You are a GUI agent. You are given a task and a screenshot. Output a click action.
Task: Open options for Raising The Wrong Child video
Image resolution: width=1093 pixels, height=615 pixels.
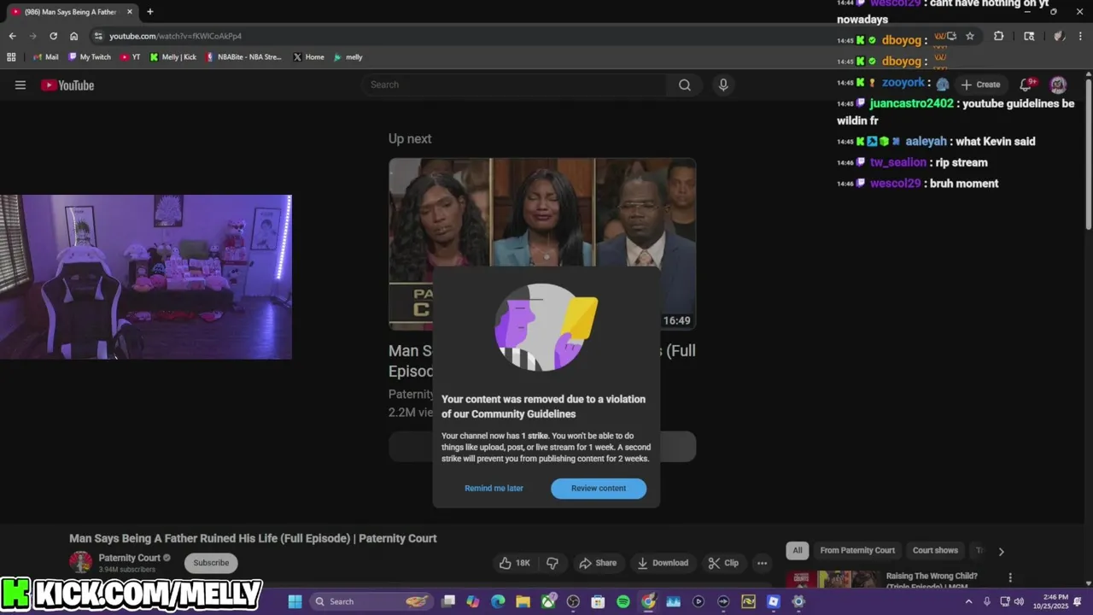(x=1010, y=578)
